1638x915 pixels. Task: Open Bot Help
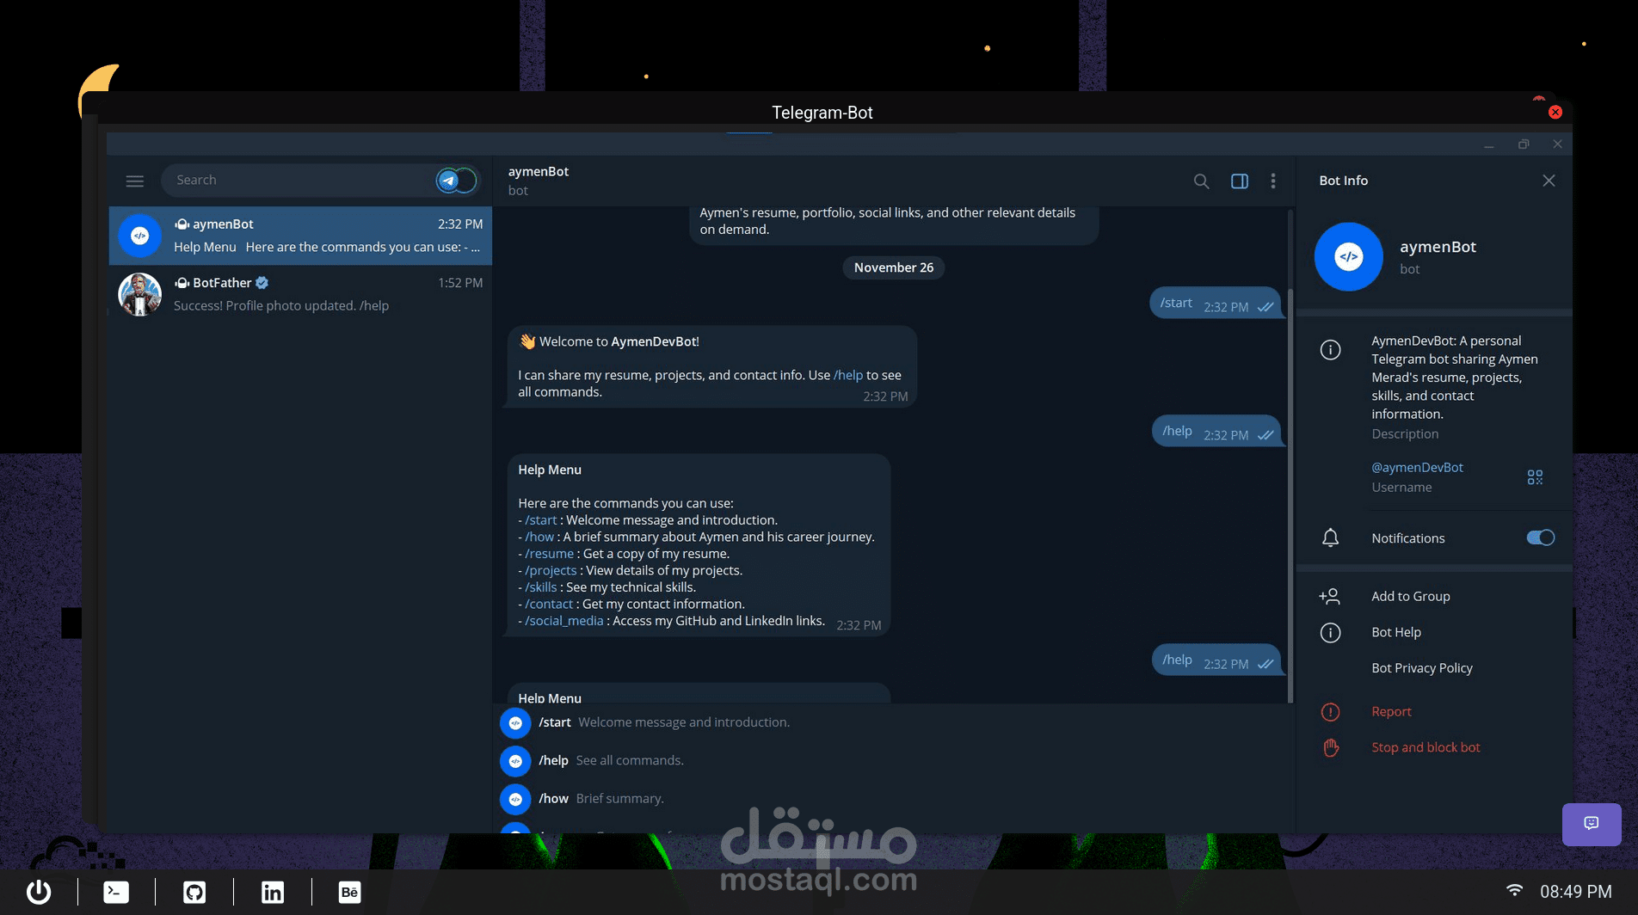[1396, 633]
